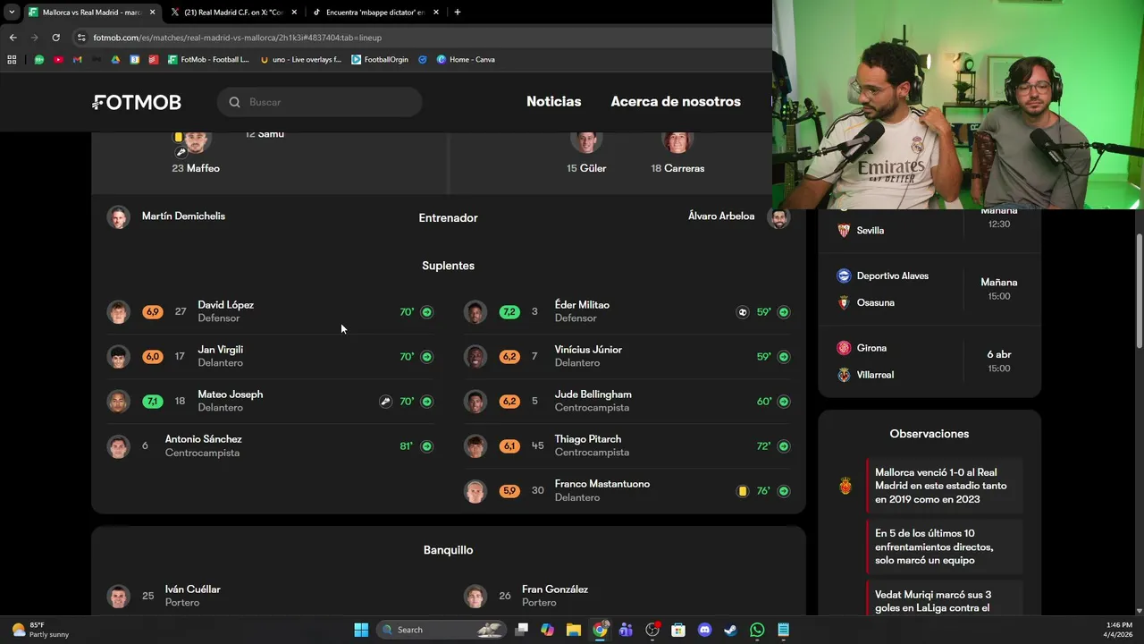Select player 18 Carreras in lineup

(677, 152)
